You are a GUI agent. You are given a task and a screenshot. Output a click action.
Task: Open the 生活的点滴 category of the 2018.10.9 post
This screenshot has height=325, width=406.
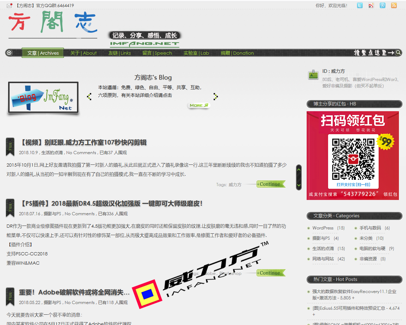tap(52, 153)
